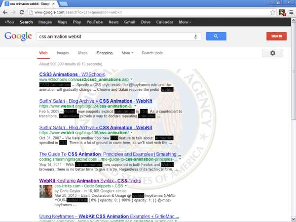Open Search tools
This screenshot has width=296, height=222.
(x=152, y=53)
